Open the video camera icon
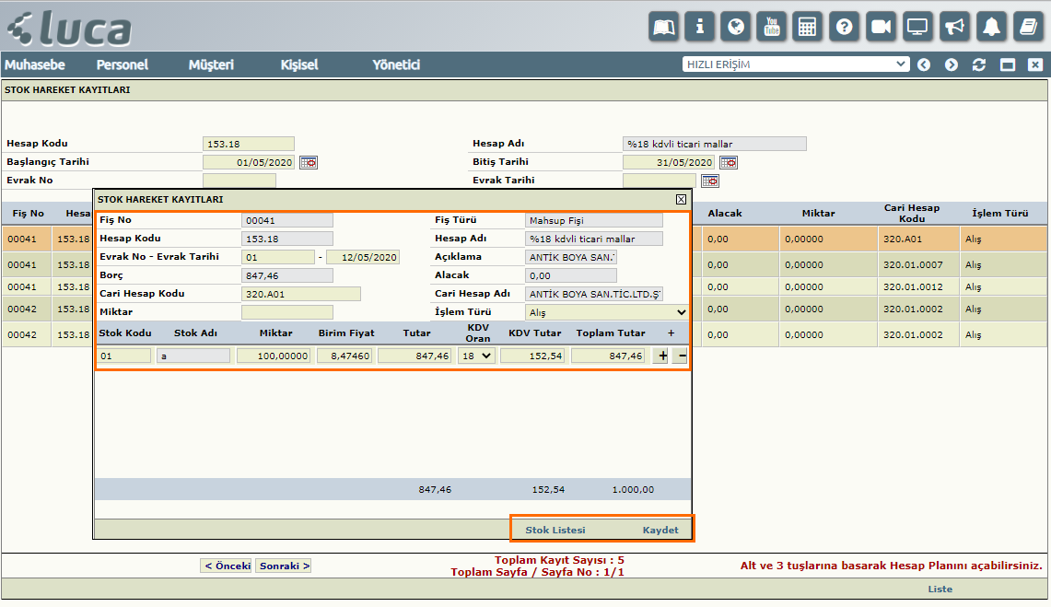Screen dimensions: 1051x607 point(881,27)
